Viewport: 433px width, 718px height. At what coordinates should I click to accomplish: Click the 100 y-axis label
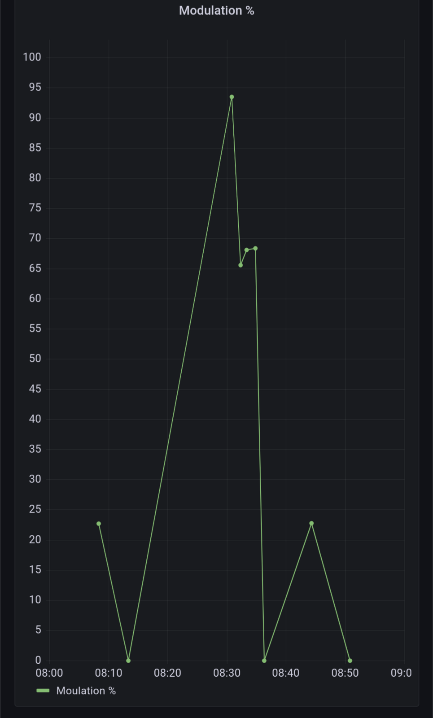tap(32, 57)
